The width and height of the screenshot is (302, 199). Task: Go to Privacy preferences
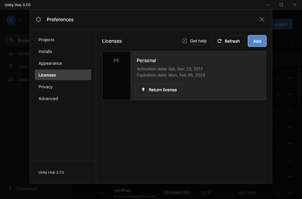click(x=45, y=87)
